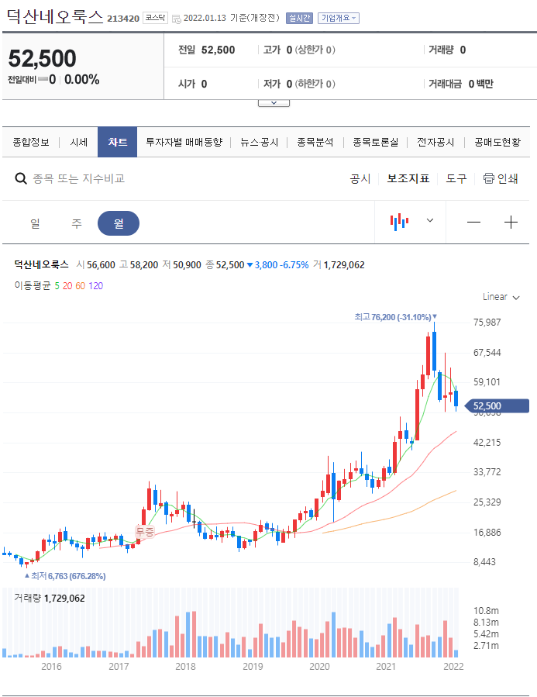Screen dimensions: 537x697
Task: Zoom out chart with minus icon
Action: tap(473, 222)
